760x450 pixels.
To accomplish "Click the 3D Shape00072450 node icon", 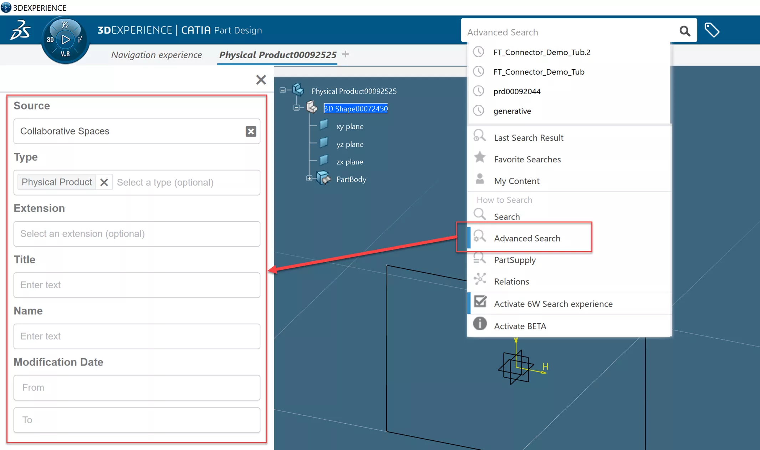I will click(312, 107).
